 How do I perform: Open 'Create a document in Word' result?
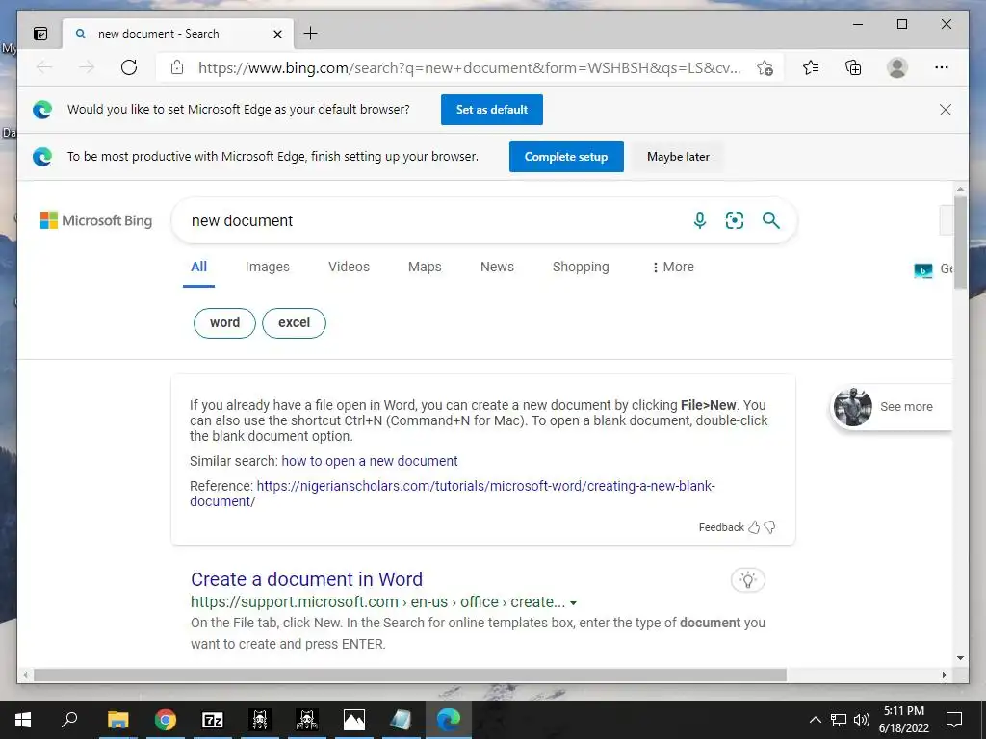[x=307, y=579]
